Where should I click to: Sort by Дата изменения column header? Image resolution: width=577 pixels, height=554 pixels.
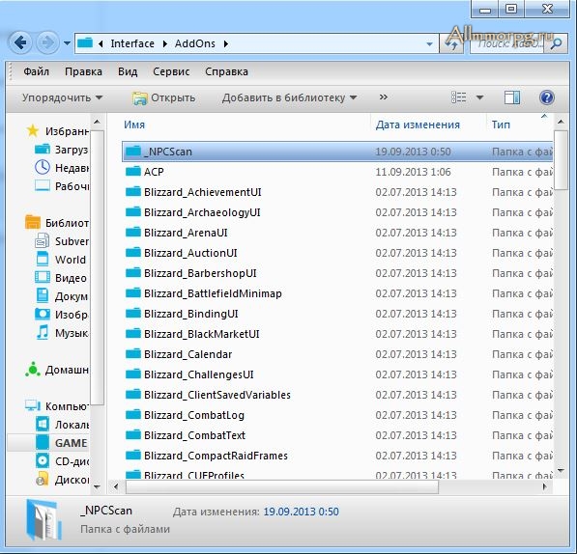click(x=418, y=125)
